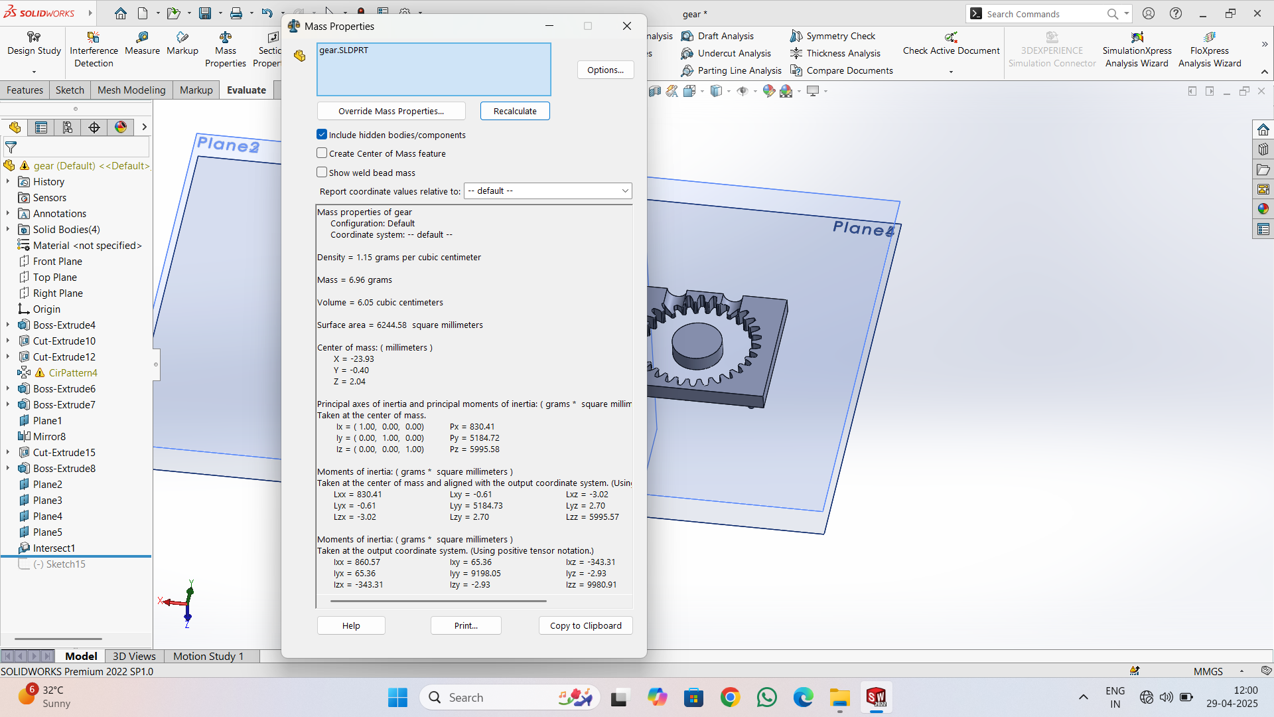Save the document with the Save icon
Image resolution: width=1274 pixels, height=717 pixels.
pyautogui.click(x=205, y=13)
